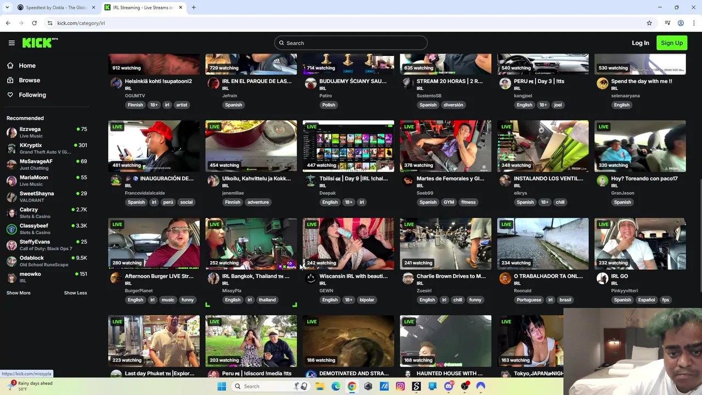Open Martes de Femorales stream thumbnail

click(445, 146)
